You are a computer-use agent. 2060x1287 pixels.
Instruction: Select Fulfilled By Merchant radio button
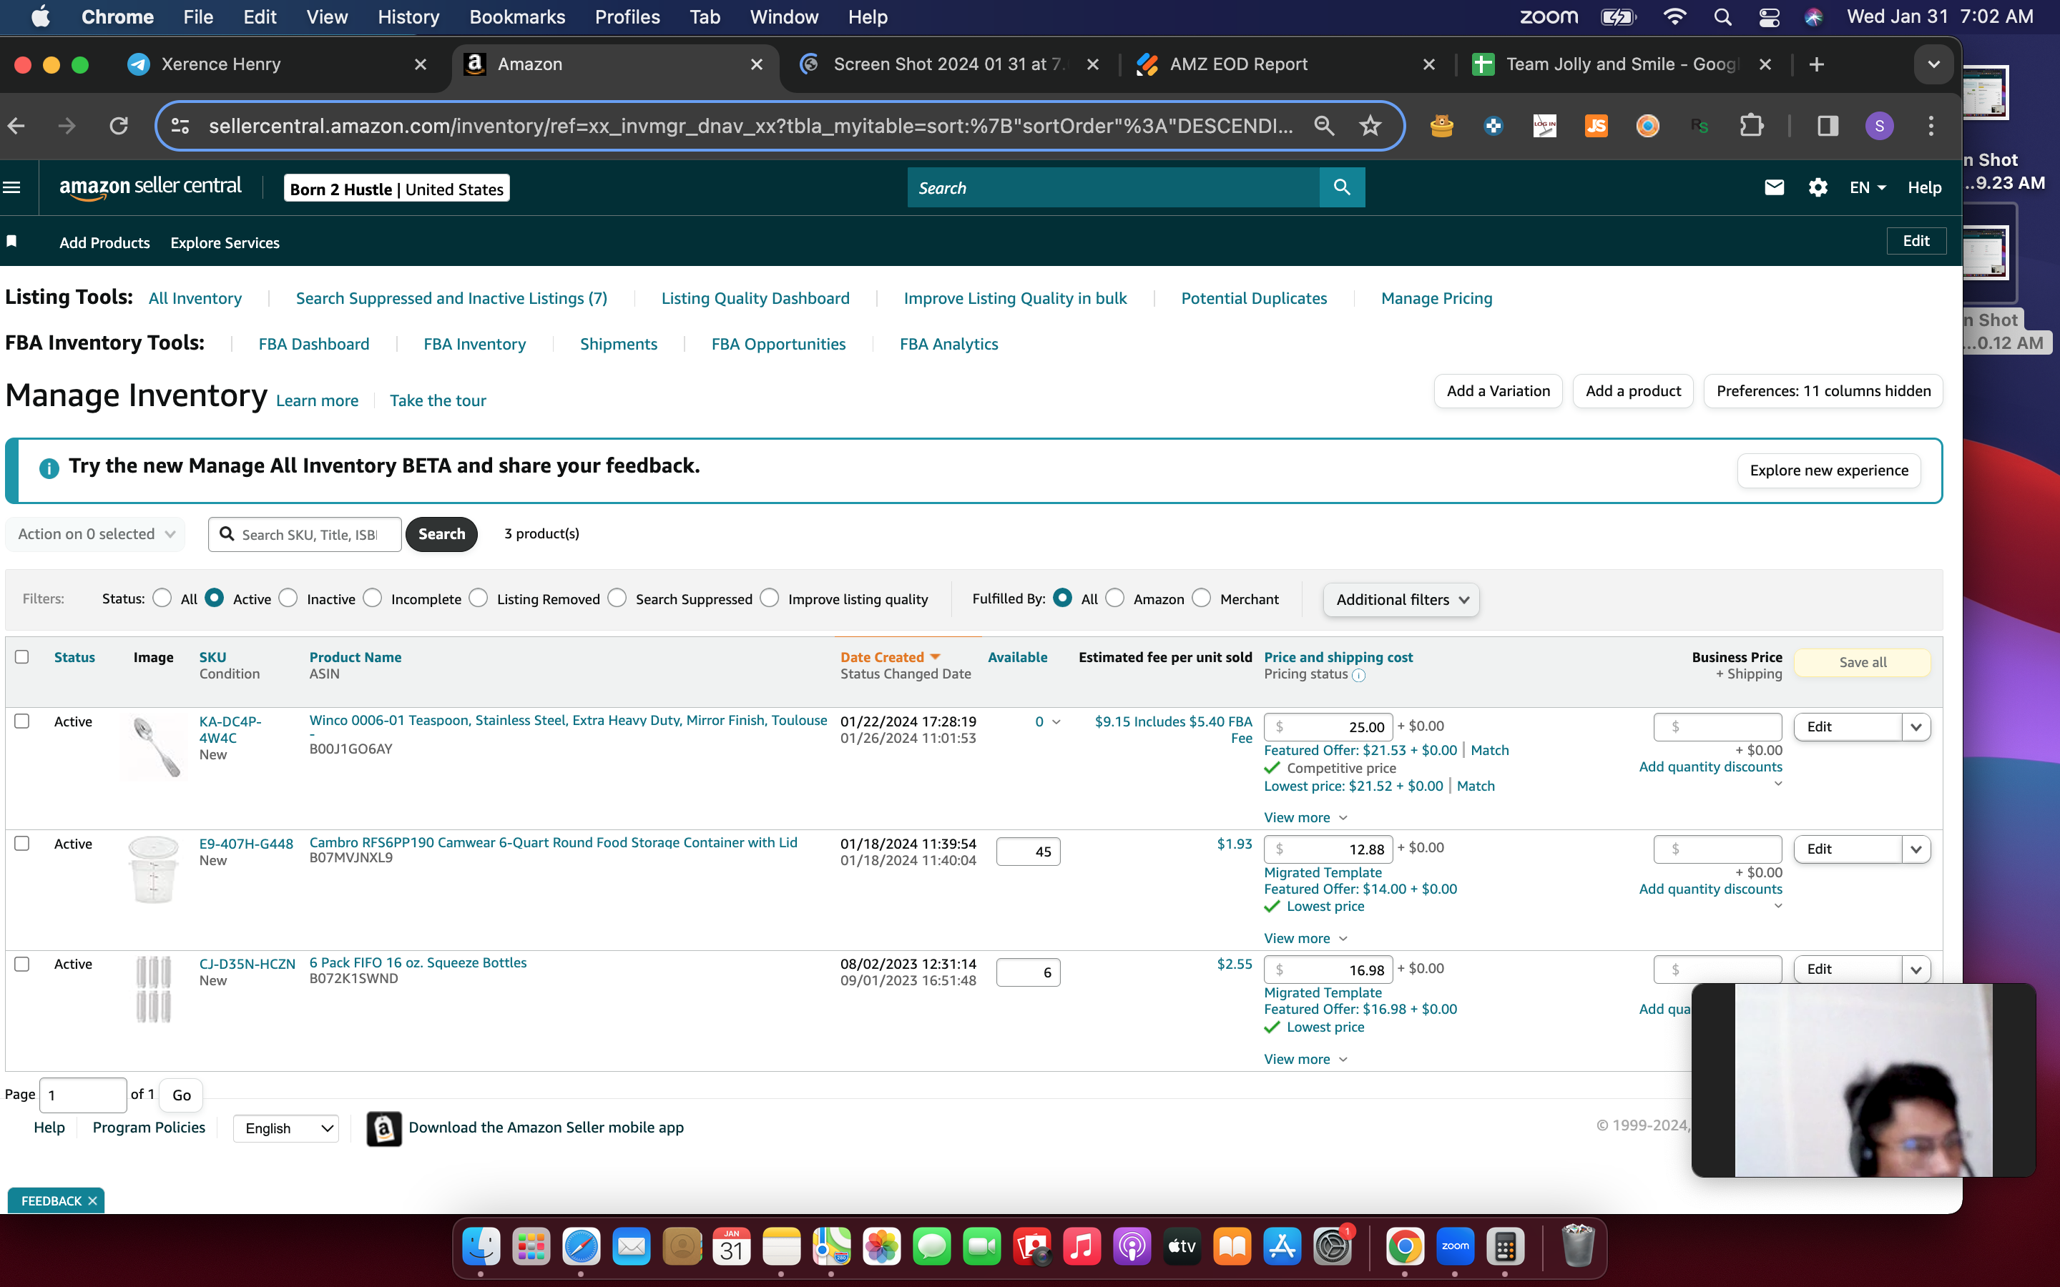point(1201,598)
